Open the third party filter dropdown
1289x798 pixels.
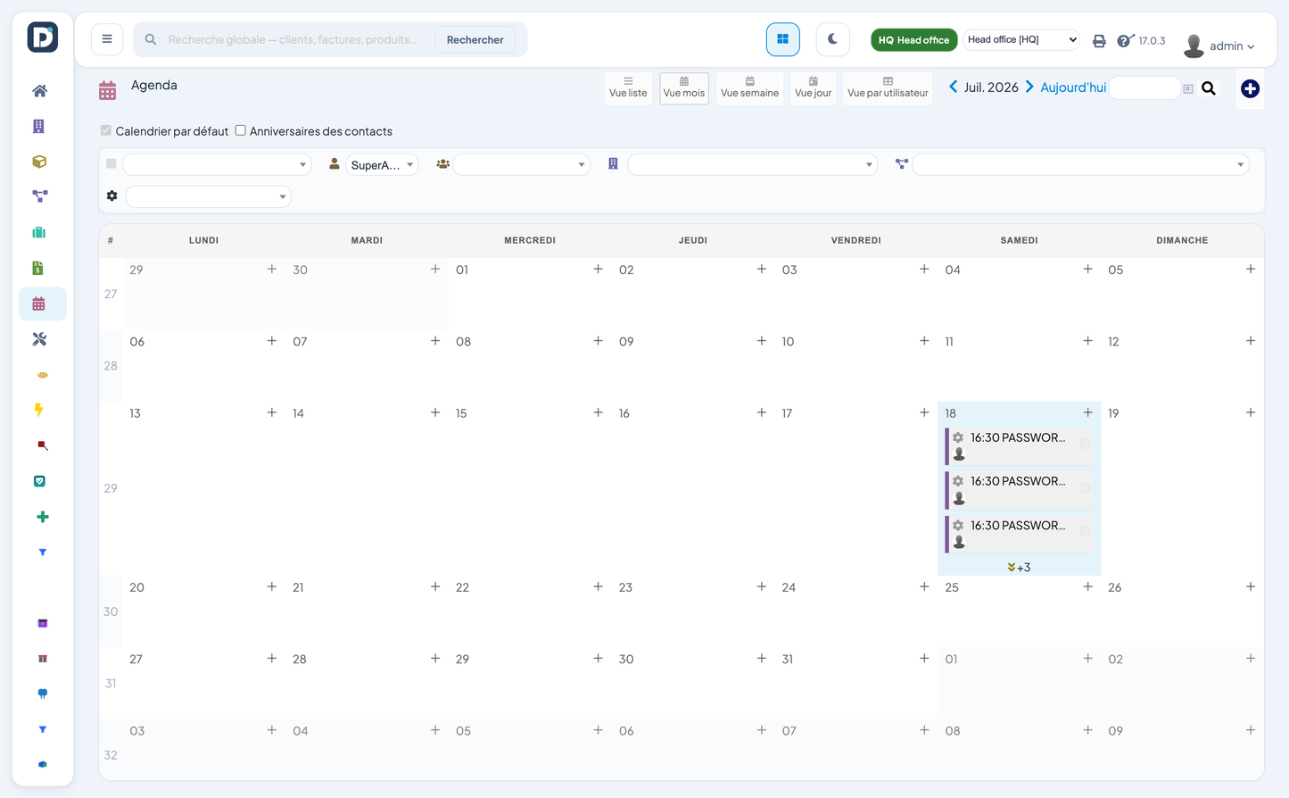753,164
